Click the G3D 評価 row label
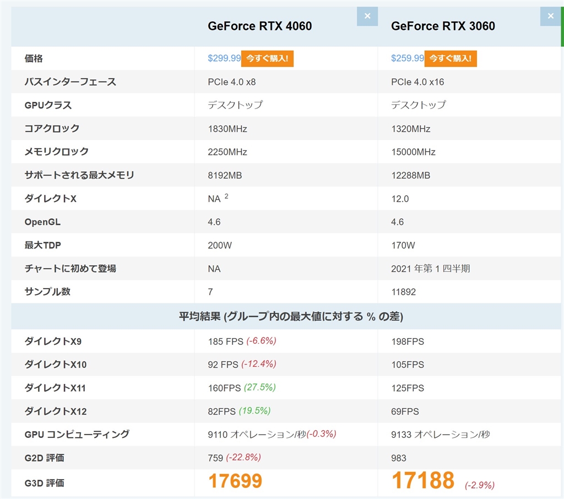Screen dimensions: 564x499 point(44,483)
